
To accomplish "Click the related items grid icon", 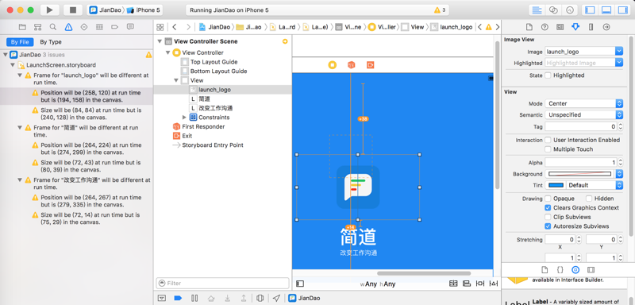I will point(160,27).
